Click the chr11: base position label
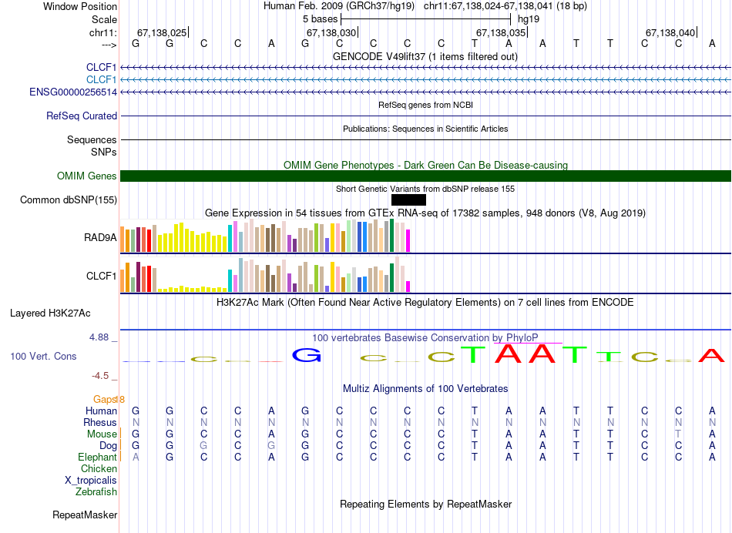The height and width of the screenshot is (533, 732). click(x=103, y=32)
